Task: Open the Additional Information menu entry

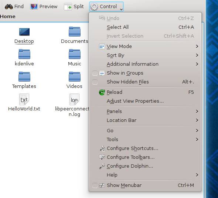Action: coord(145,64)
